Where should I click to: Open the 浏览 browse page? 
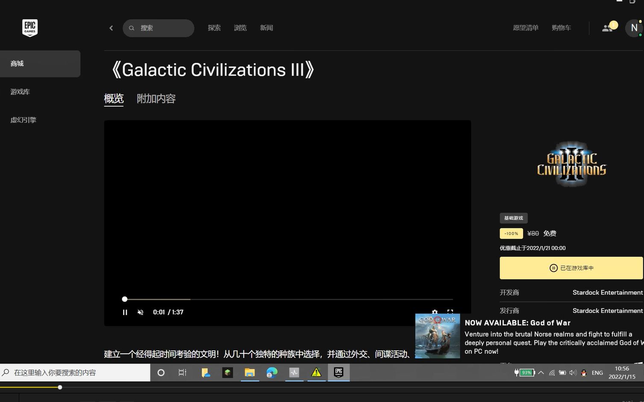pyautogui.click(x=240, y=28)
